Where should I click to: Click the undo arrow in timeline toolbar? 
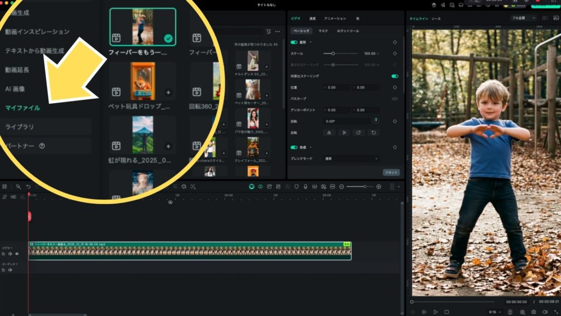point(28,187)
